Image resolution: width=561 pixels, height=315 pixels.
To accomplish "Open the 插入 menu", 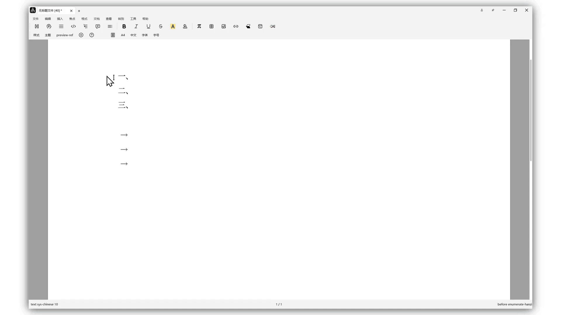I will [x=60, y=19].
